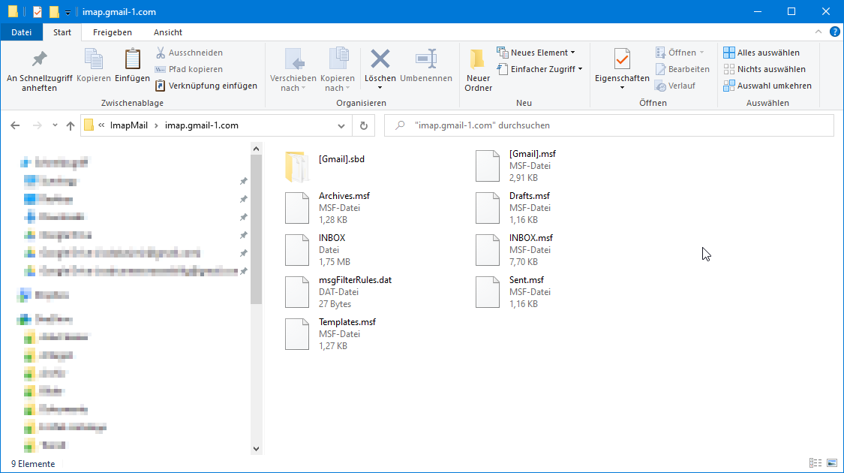This screenshot has width=844, height=473.
Task: Go back with the left arrow
Action: 15,125
